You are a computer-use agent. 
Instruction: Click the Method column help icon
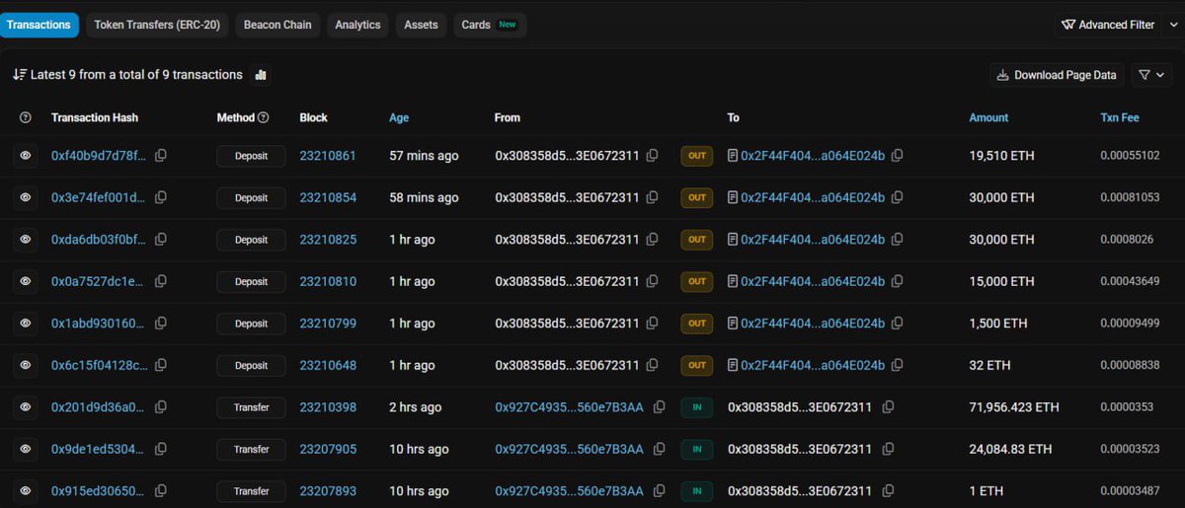point(263,117)
